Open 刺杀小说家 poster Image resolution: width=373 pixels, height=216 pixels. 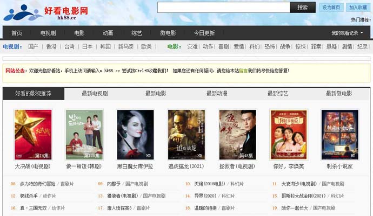coord(339,135)
